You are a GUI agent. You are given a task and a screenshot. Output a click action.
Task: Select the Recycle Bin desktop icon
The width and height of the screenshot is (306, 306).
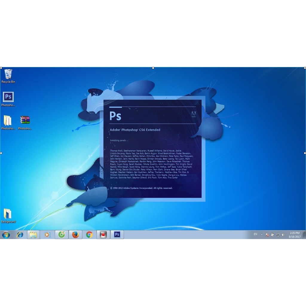coord(8,75)
